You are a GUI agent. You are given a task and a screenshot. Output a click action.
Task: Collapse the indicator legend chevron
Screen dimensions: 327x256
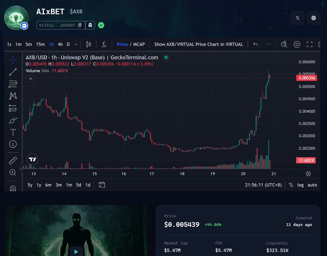coord(31,79)
